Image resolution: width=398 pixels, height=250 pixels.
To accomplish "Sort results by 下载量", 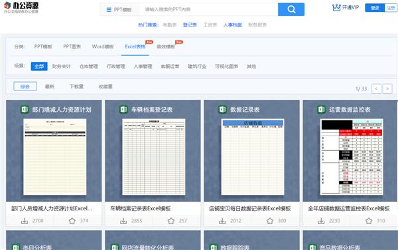I will point(76,86).
